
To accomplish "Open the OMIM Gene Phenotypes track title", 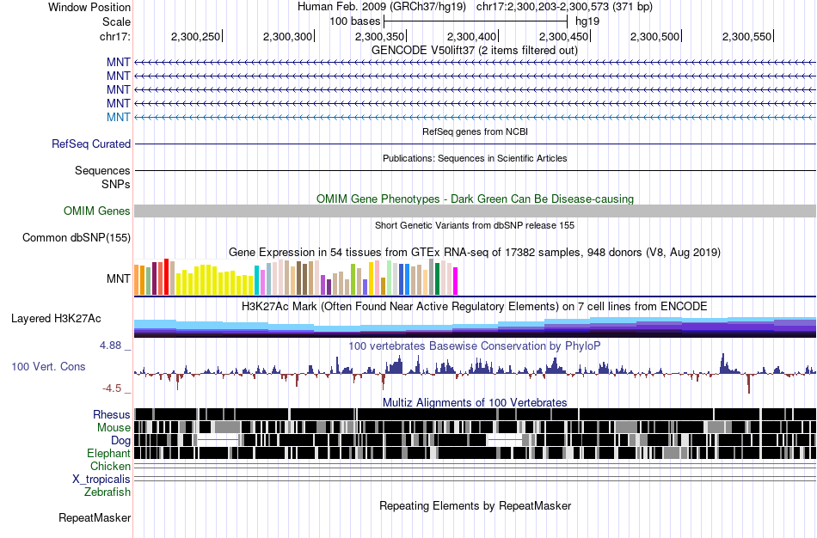I will tap(475, 199).
